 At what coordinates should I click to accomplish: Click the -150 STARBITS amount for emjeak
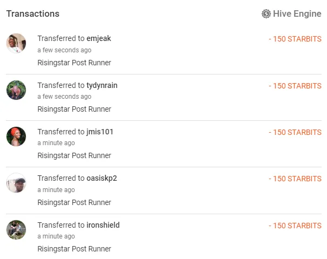295,39
